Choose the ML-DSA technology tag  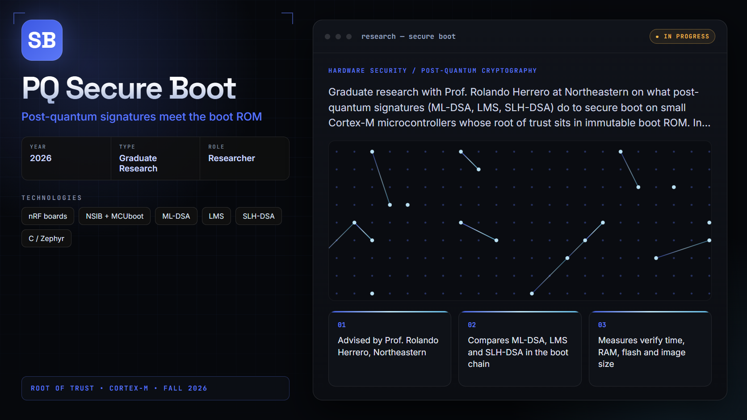coord(176,216)
